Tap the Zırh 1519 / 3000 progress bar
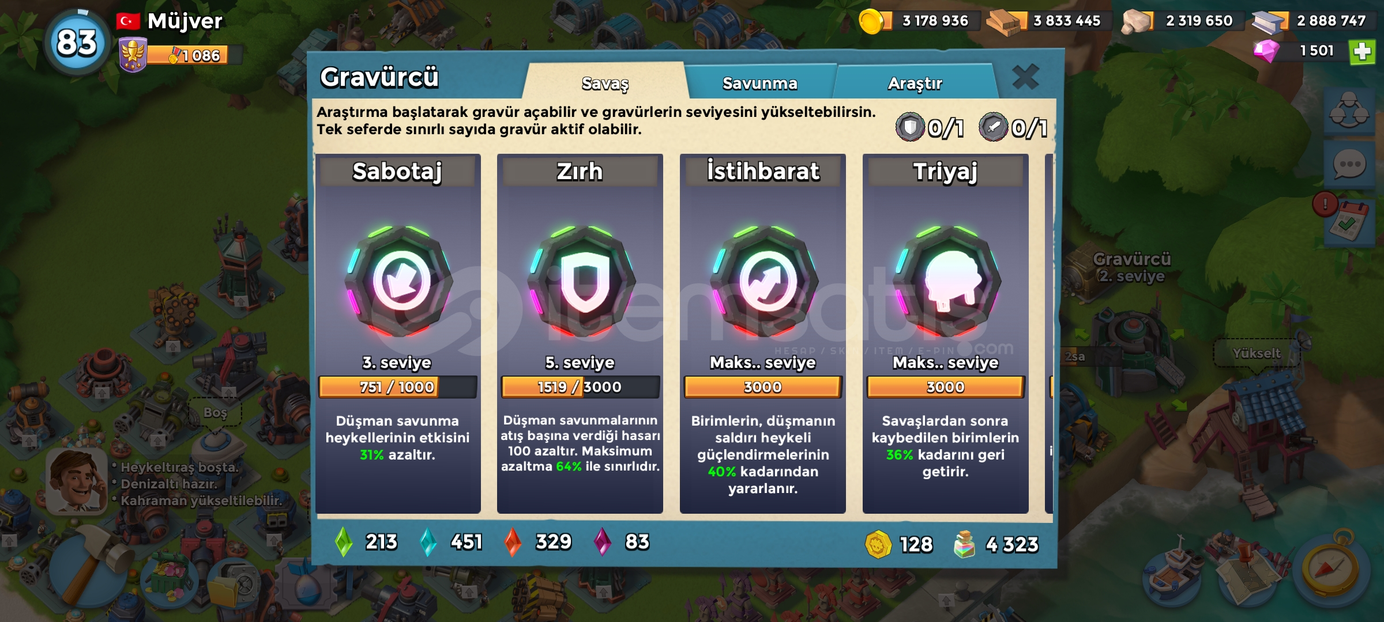The width and height of the screenshot is (1384, 622). click(x=580, y=387)
